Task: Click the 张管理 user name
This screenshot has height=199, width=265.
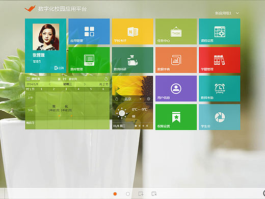Action: point(39,55)
